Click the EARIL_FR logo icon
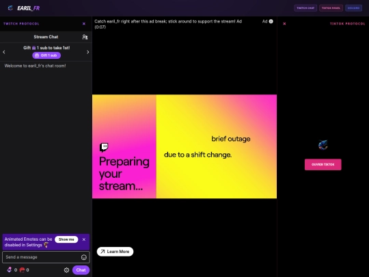This screenshot has width=369, height=277. [x=10, y=8]
